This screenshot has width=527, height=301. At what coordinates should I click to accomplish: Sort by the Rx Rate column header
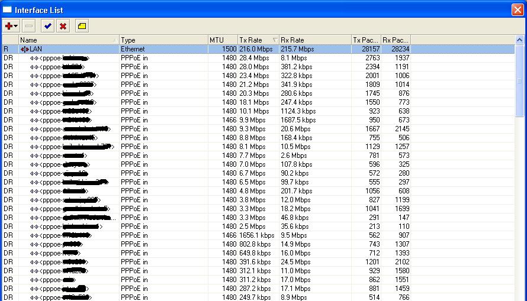(x=315, y=40)
